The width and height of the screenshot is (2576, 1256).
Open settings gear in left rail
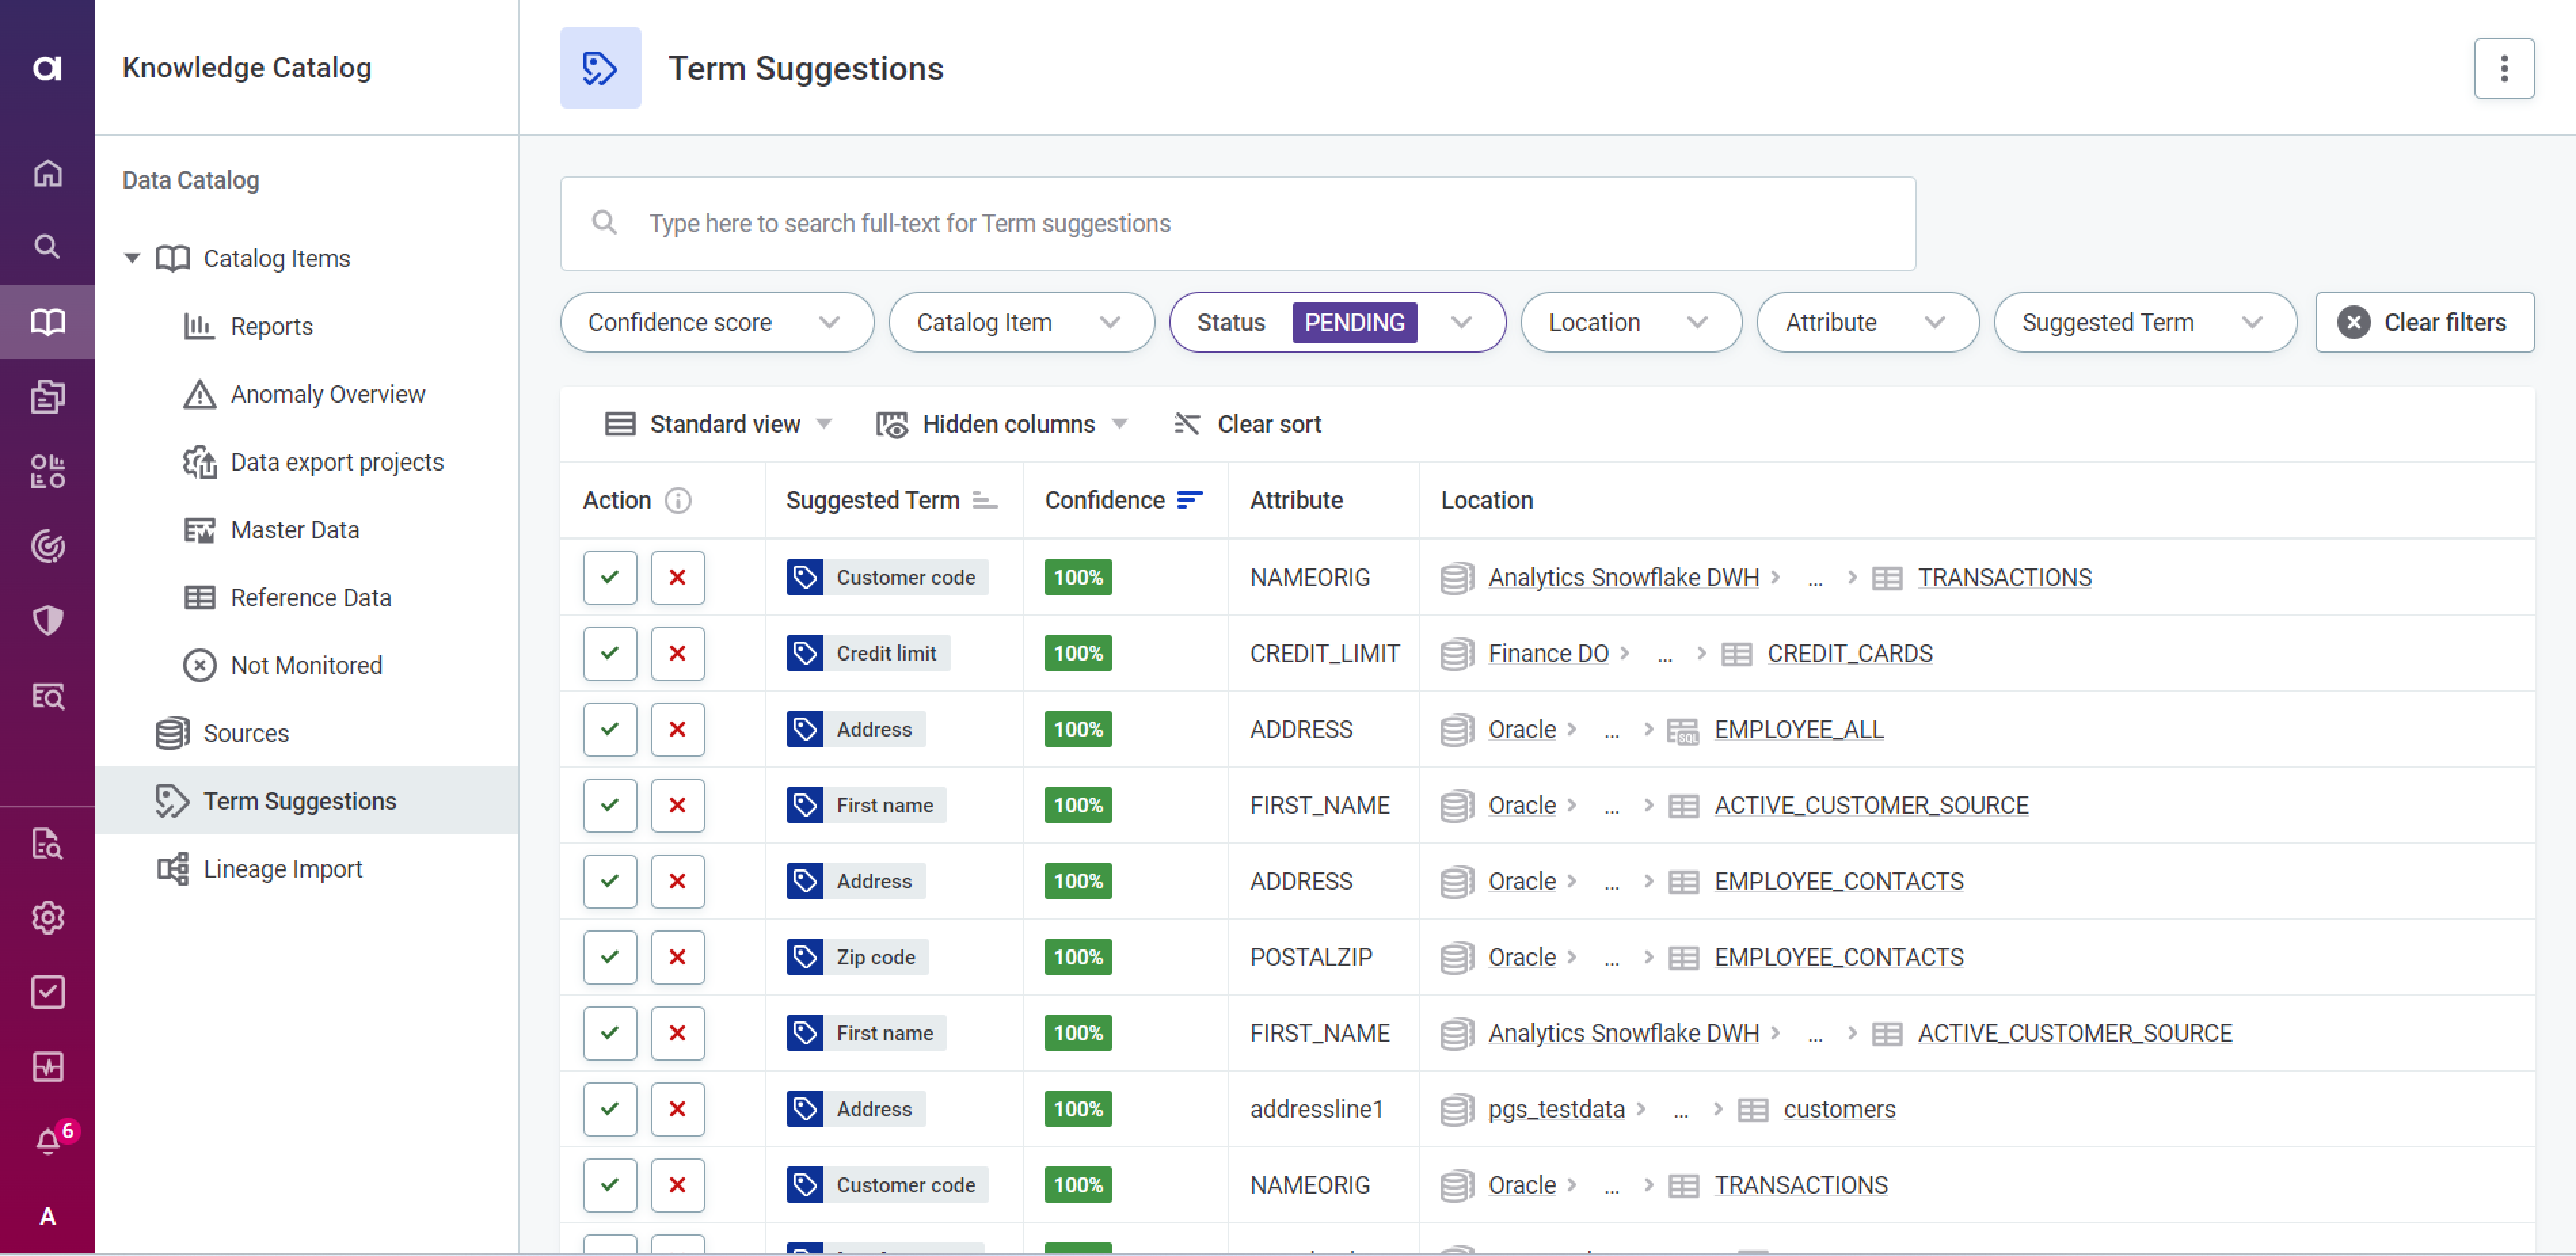[x=47, y=918]
